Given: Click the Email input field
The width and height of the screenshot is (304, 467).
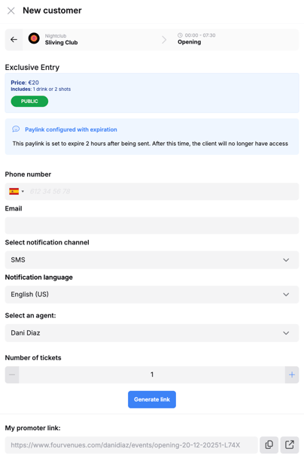Looking at the screenshot, I should click(152, 226).
